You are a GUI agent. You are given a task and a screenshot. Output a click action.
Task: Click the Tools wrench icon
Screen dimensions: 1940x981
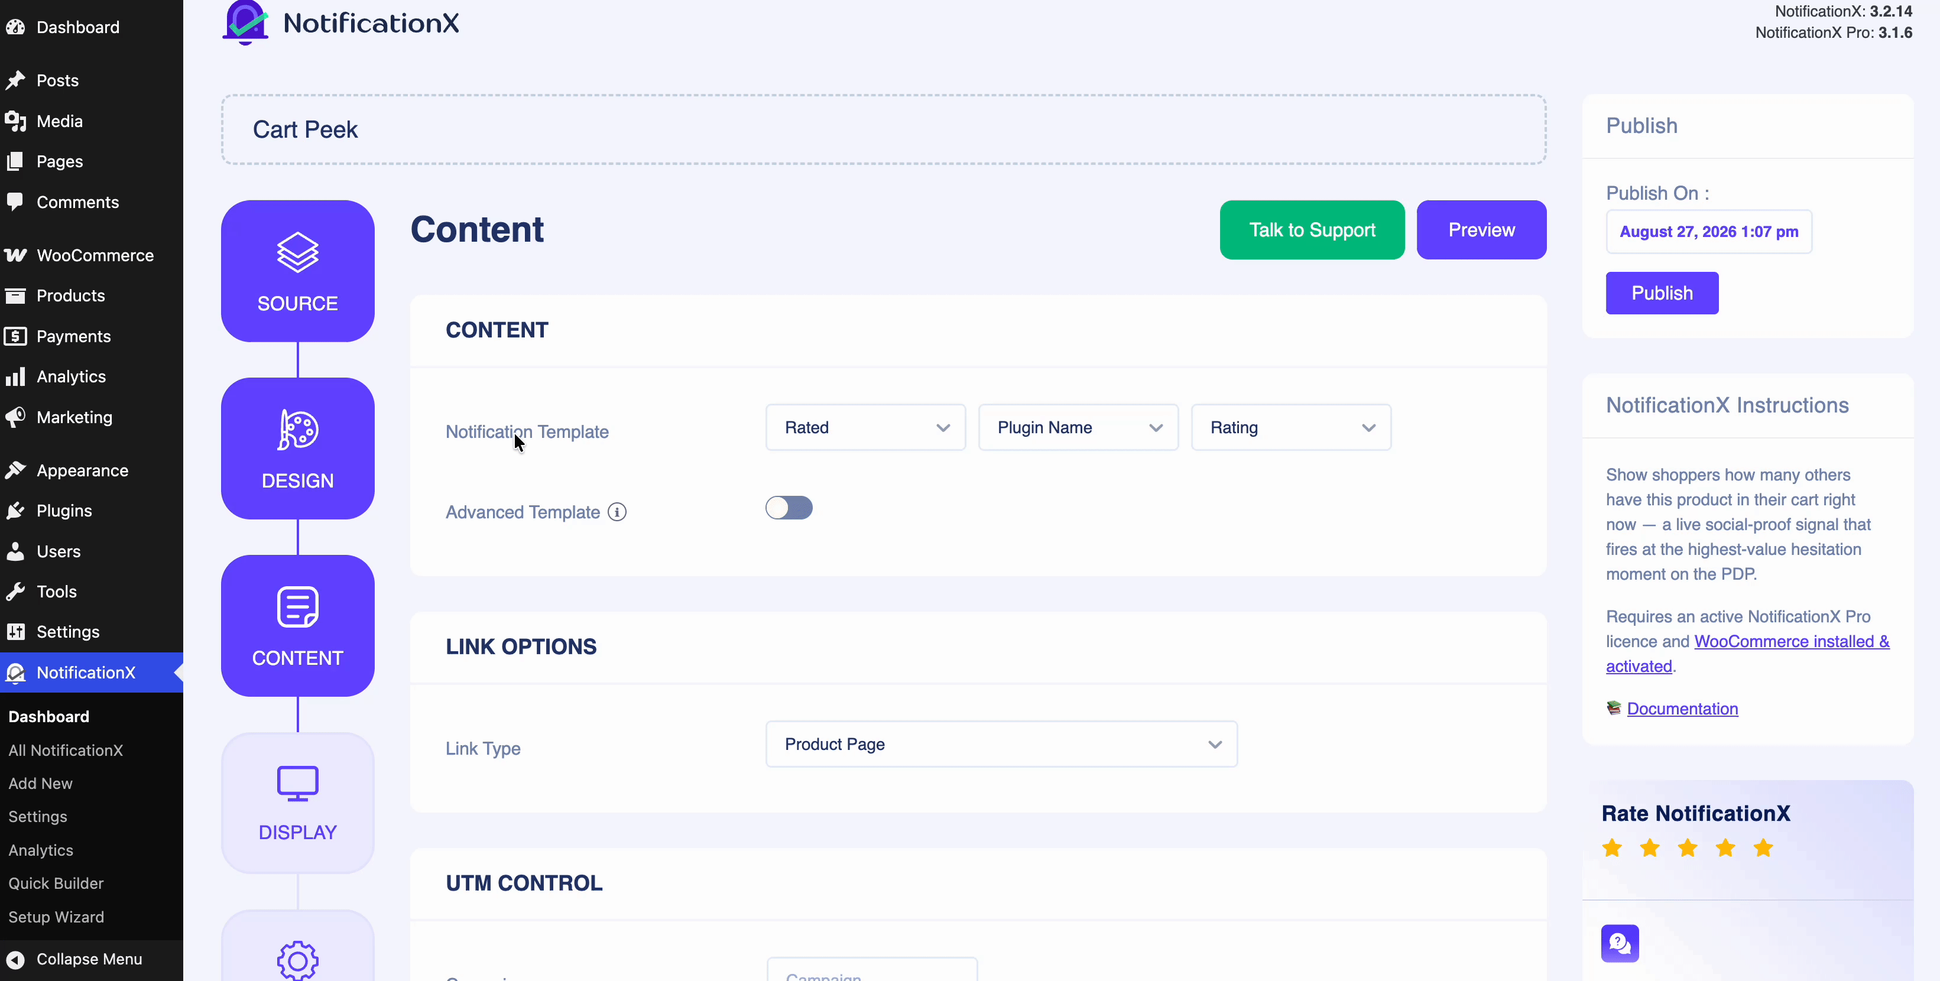tap(16, 592)
